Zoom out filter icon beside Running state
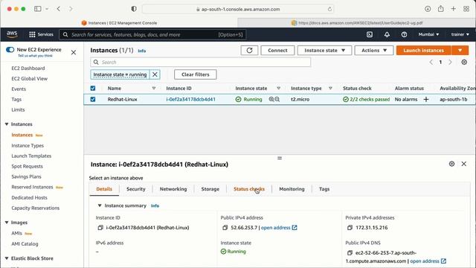 (277, 99)
